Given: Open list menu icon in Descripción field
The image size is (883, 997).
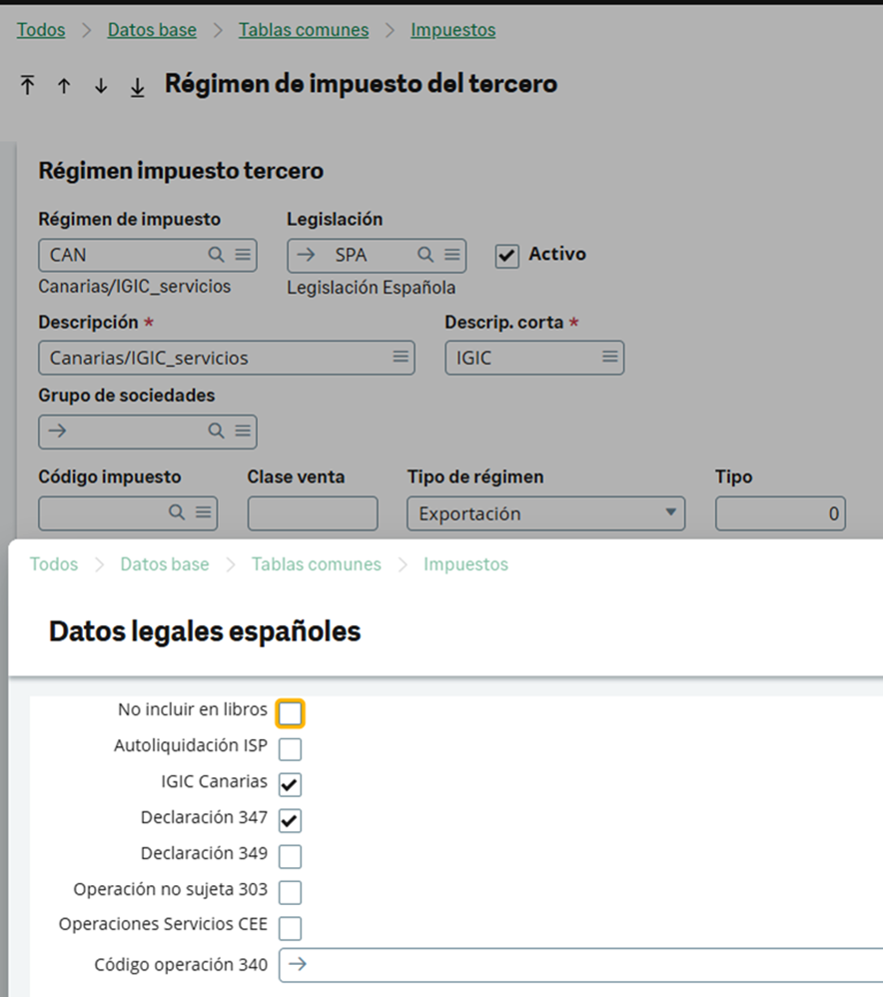Looking at the screenshot, I should 401,357.
